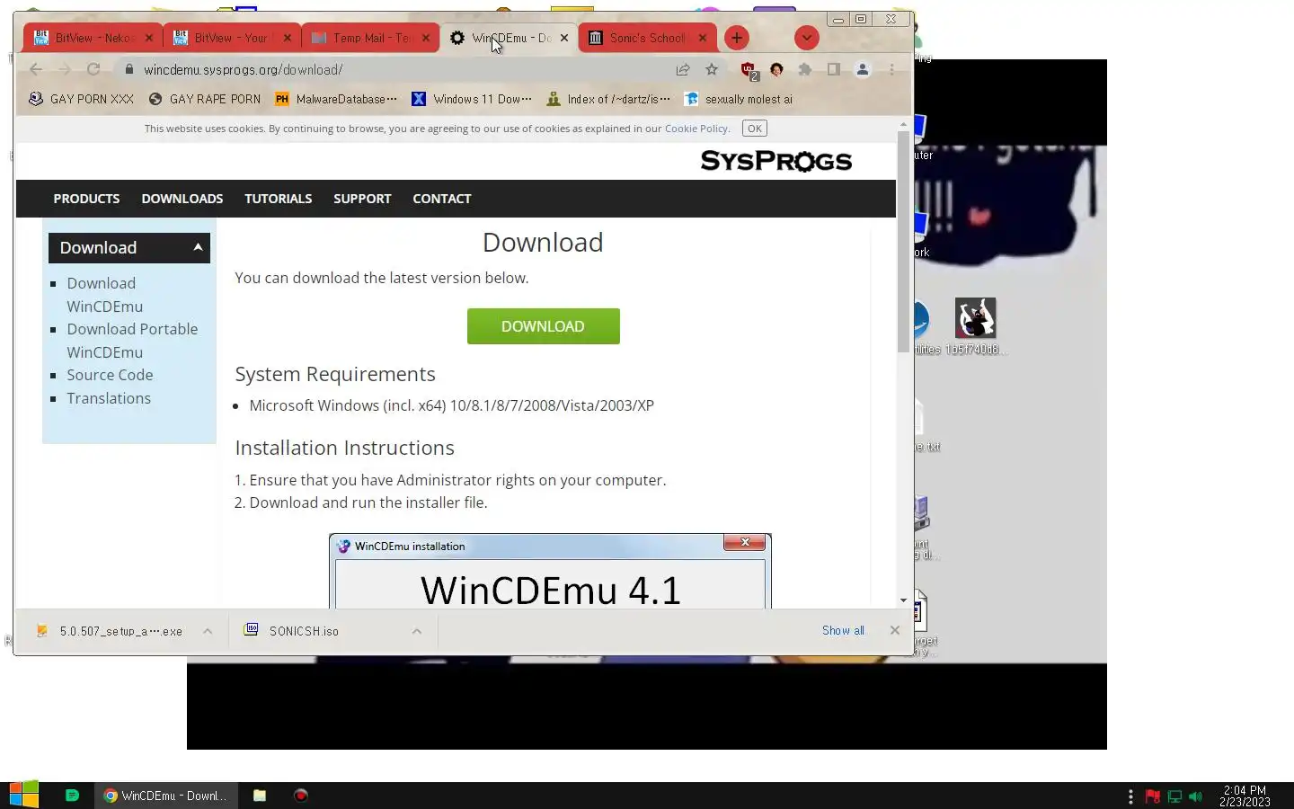The height and width of the screenshot is (809, 1294).
Task: Click the green DOWNLOAD button
Action: tap(543, 326)
